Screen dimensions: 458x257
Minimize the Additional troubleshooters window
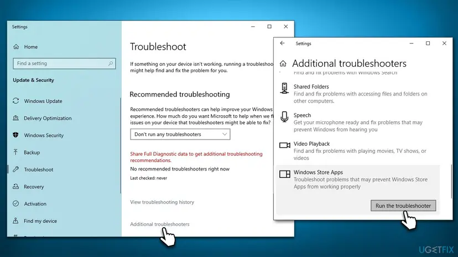(x=412, y=43)
